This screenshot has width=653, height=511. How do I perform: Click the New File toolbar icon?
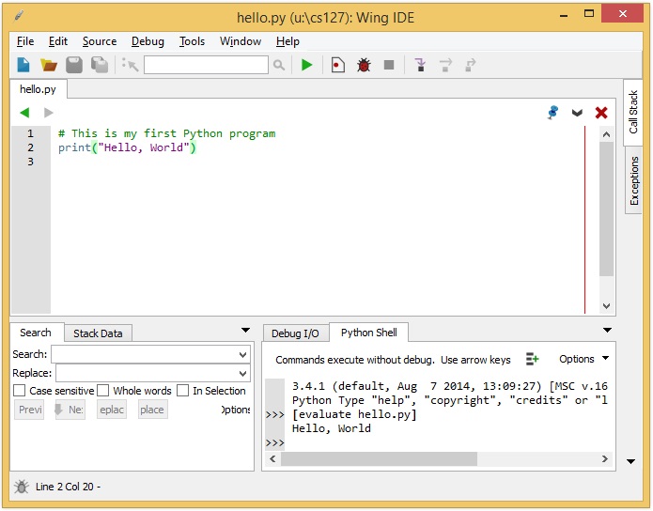click(23, 65)
